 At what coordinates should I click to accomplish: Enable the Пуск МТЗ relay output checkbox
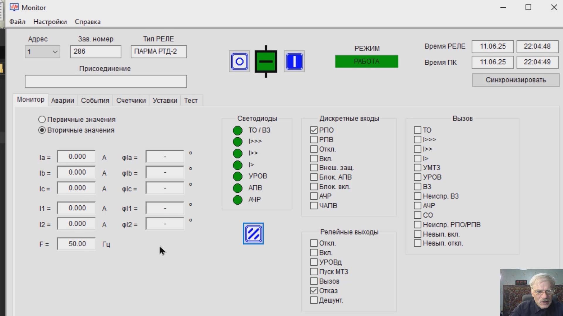pyautogui.click(x=314, y=272)
